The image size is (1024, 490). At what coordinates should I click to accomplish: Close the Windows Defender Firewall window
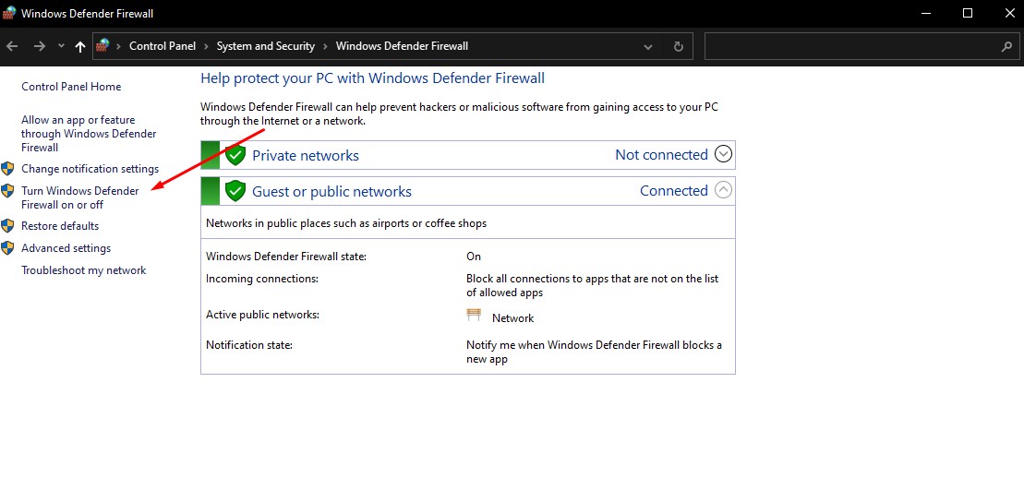1009,13
